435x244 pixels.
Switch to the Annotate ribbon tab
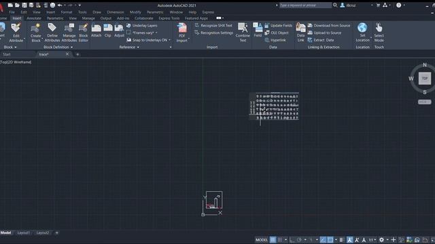click(34, 18)
